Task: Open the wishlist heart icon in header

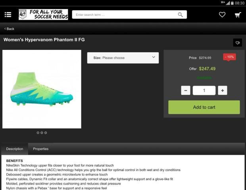Action: coord(222,15)
